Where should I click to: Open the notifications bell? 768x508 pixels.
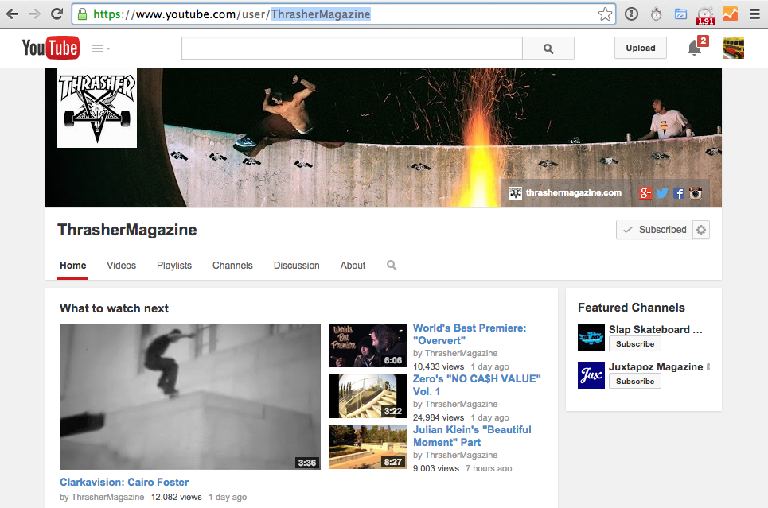(x=694, y=48)
